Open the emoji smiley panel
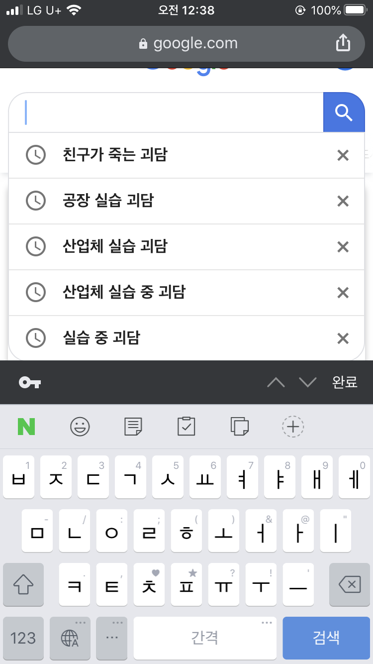 (80, 427)
